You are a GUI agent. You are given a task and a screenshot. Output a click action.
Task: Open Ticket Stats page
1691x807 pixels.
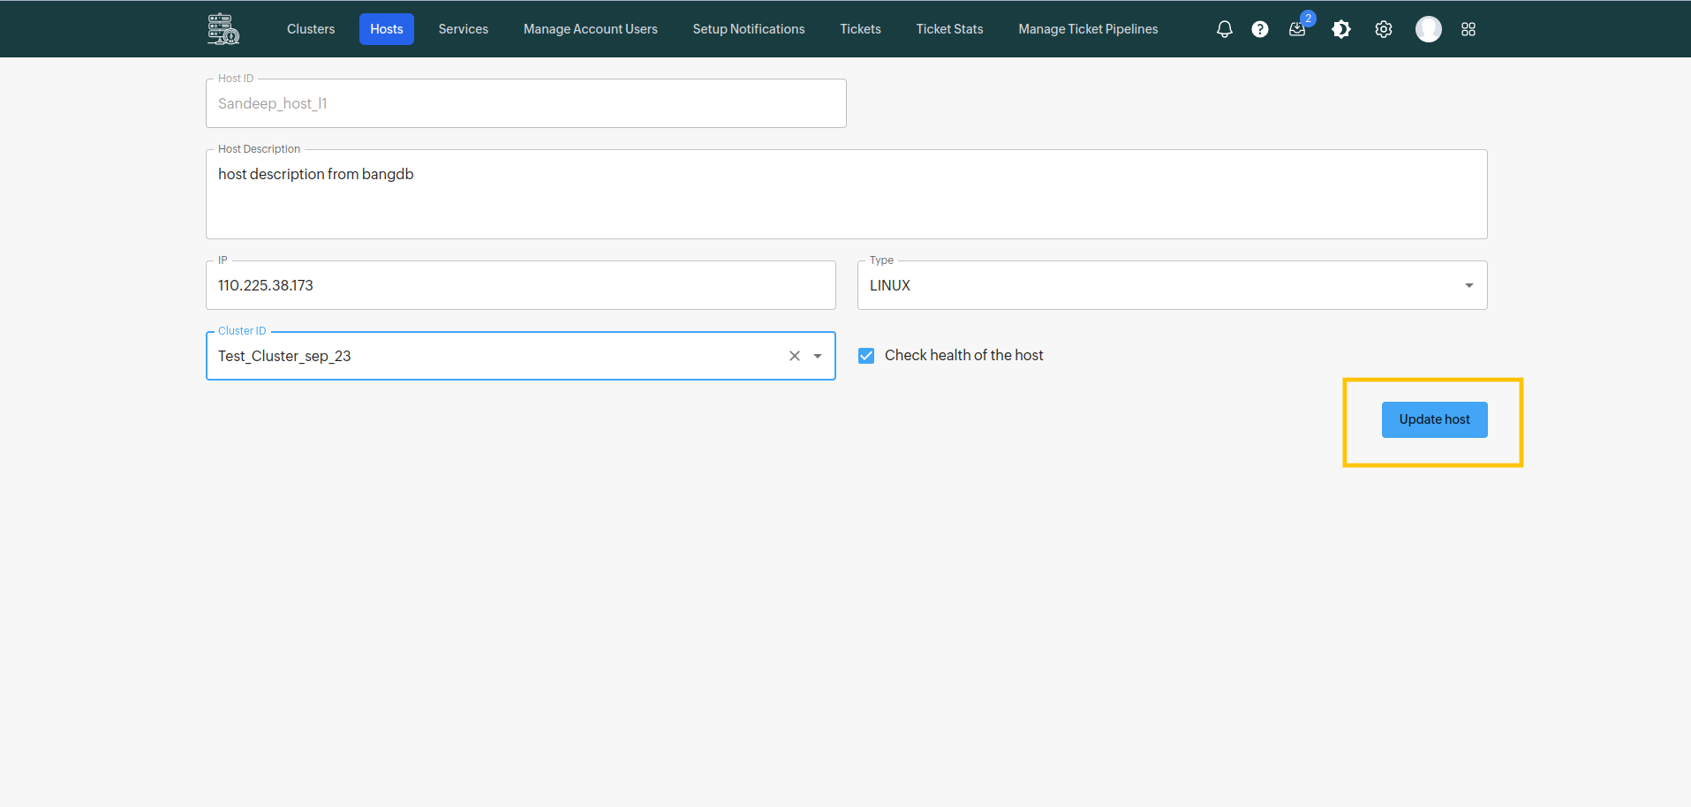(950, 29)
